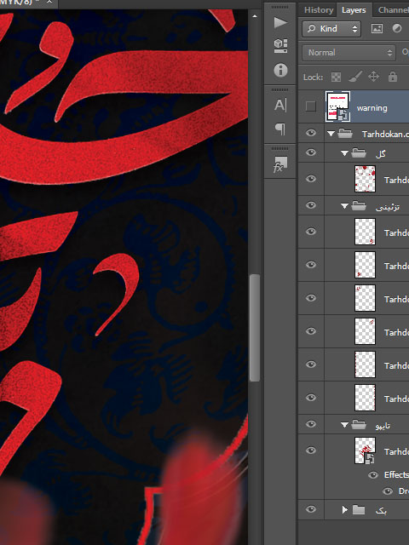Hide the بک group eye icon
This screenshot has height=545, width=409.
tap(311, 509)
